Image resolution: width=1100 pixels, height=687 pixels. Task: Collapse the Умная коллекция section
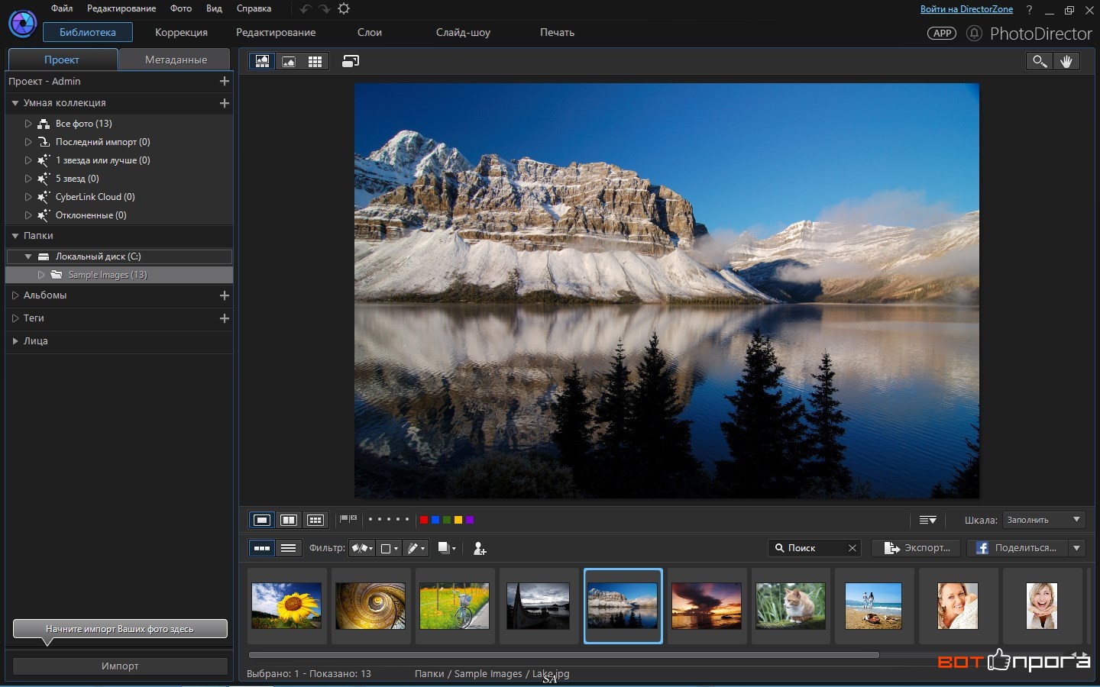click(15, 103)
